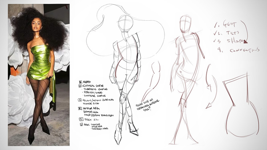Screen dimensions: 267x150
Task: Click the small red arm sketch
Action: 151,81
